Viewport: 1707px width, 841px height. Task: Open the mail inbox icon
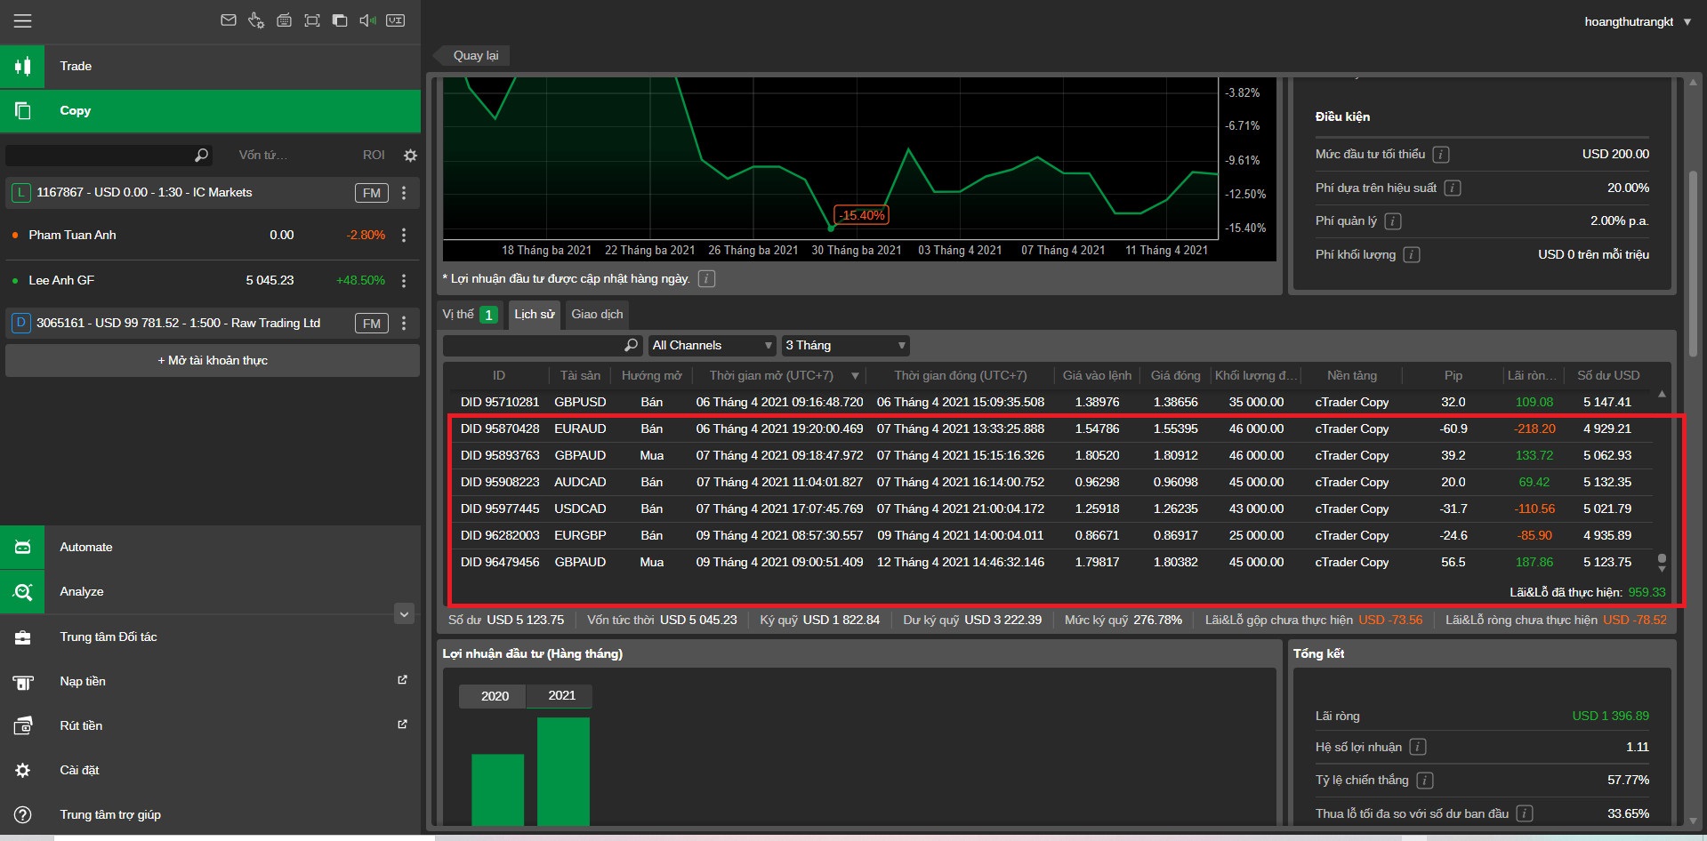coord(229,20)
